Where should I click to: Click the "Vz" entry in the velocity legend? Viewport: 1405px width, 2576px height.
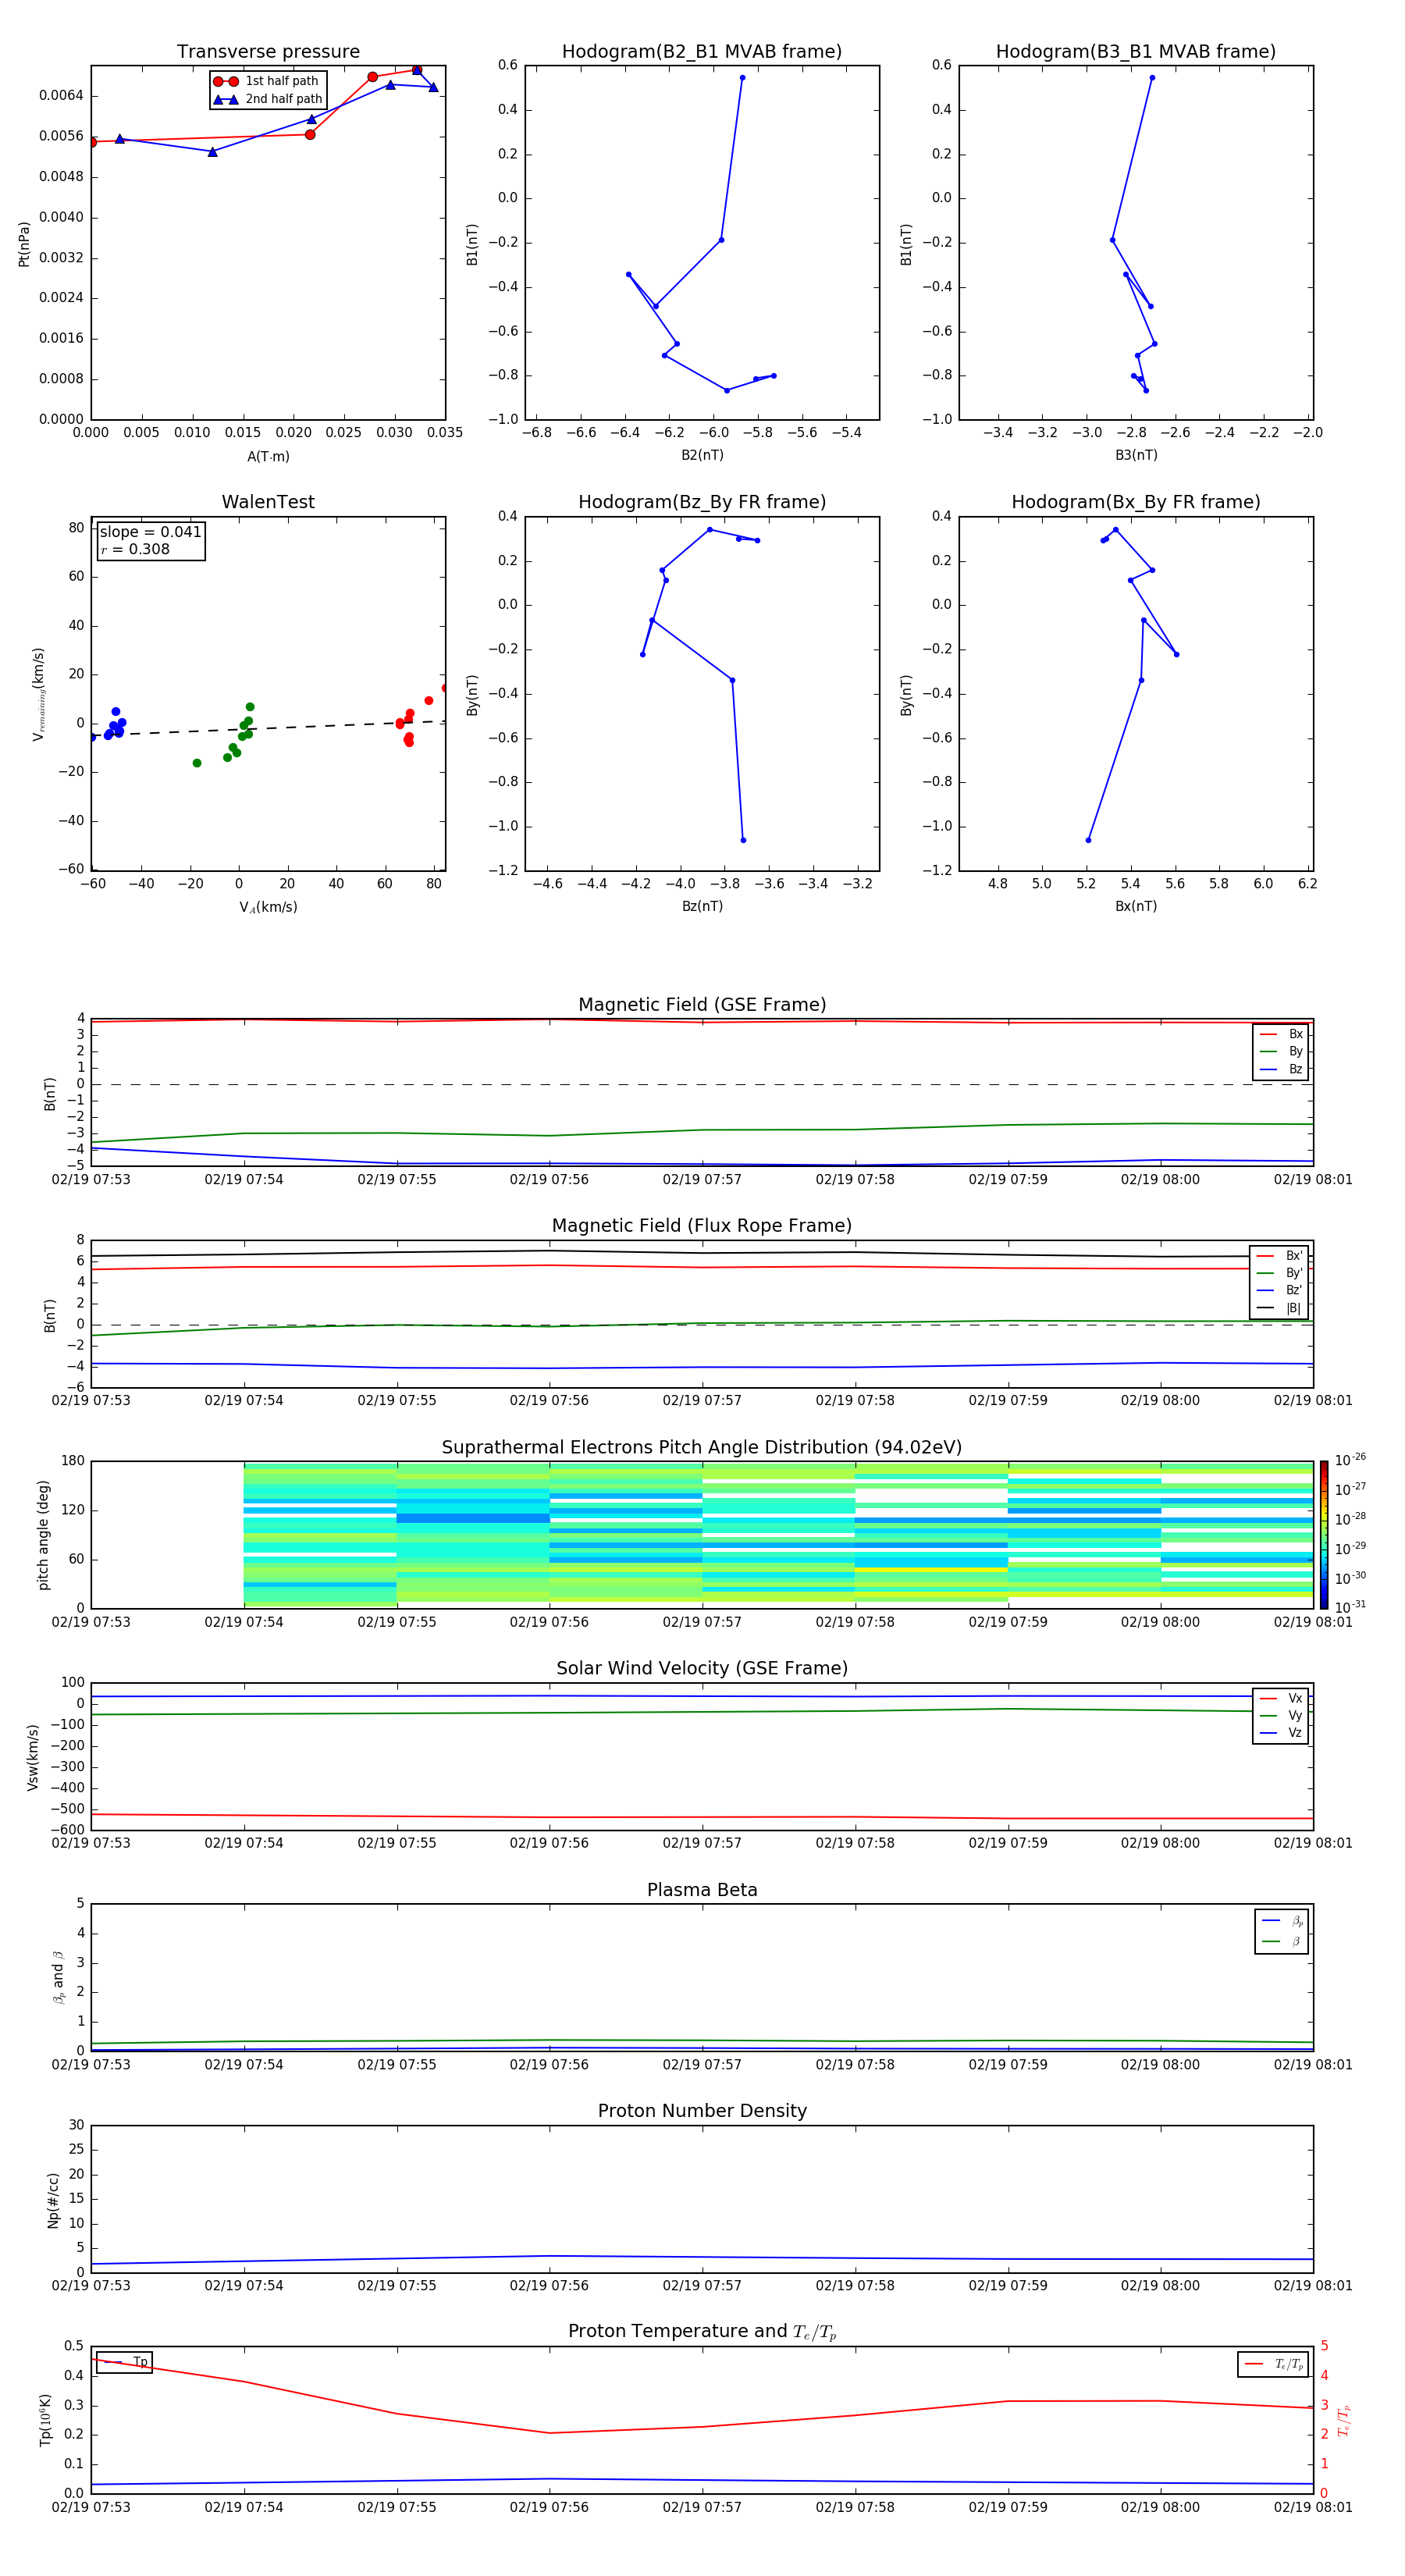[x=1281, y=1733]
